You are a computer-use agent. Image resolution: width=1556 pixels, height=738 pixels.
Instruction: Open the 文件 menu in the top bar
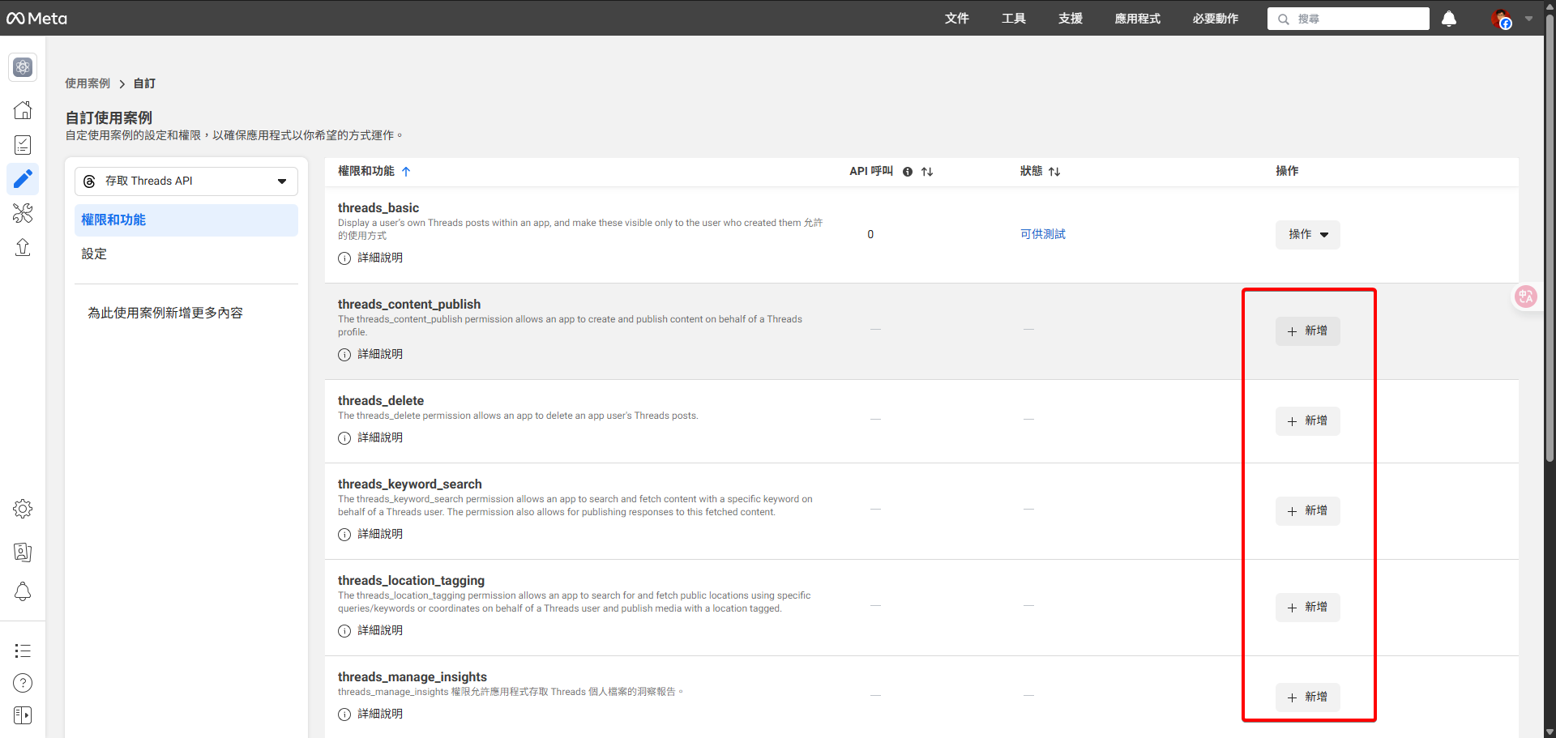[x=957, y=19]
